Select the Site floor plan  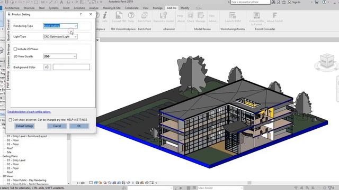(9, 152)
